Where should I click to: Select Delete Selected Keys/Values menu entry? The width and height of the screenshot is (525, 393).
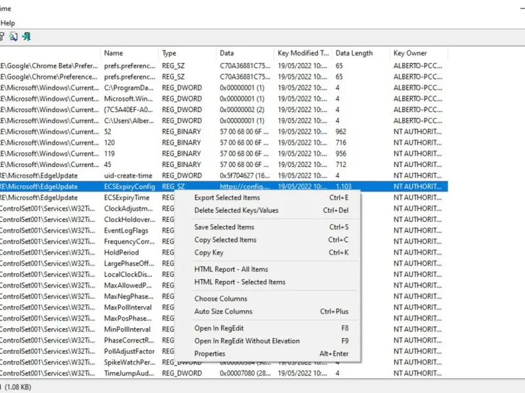coord(268,210)
